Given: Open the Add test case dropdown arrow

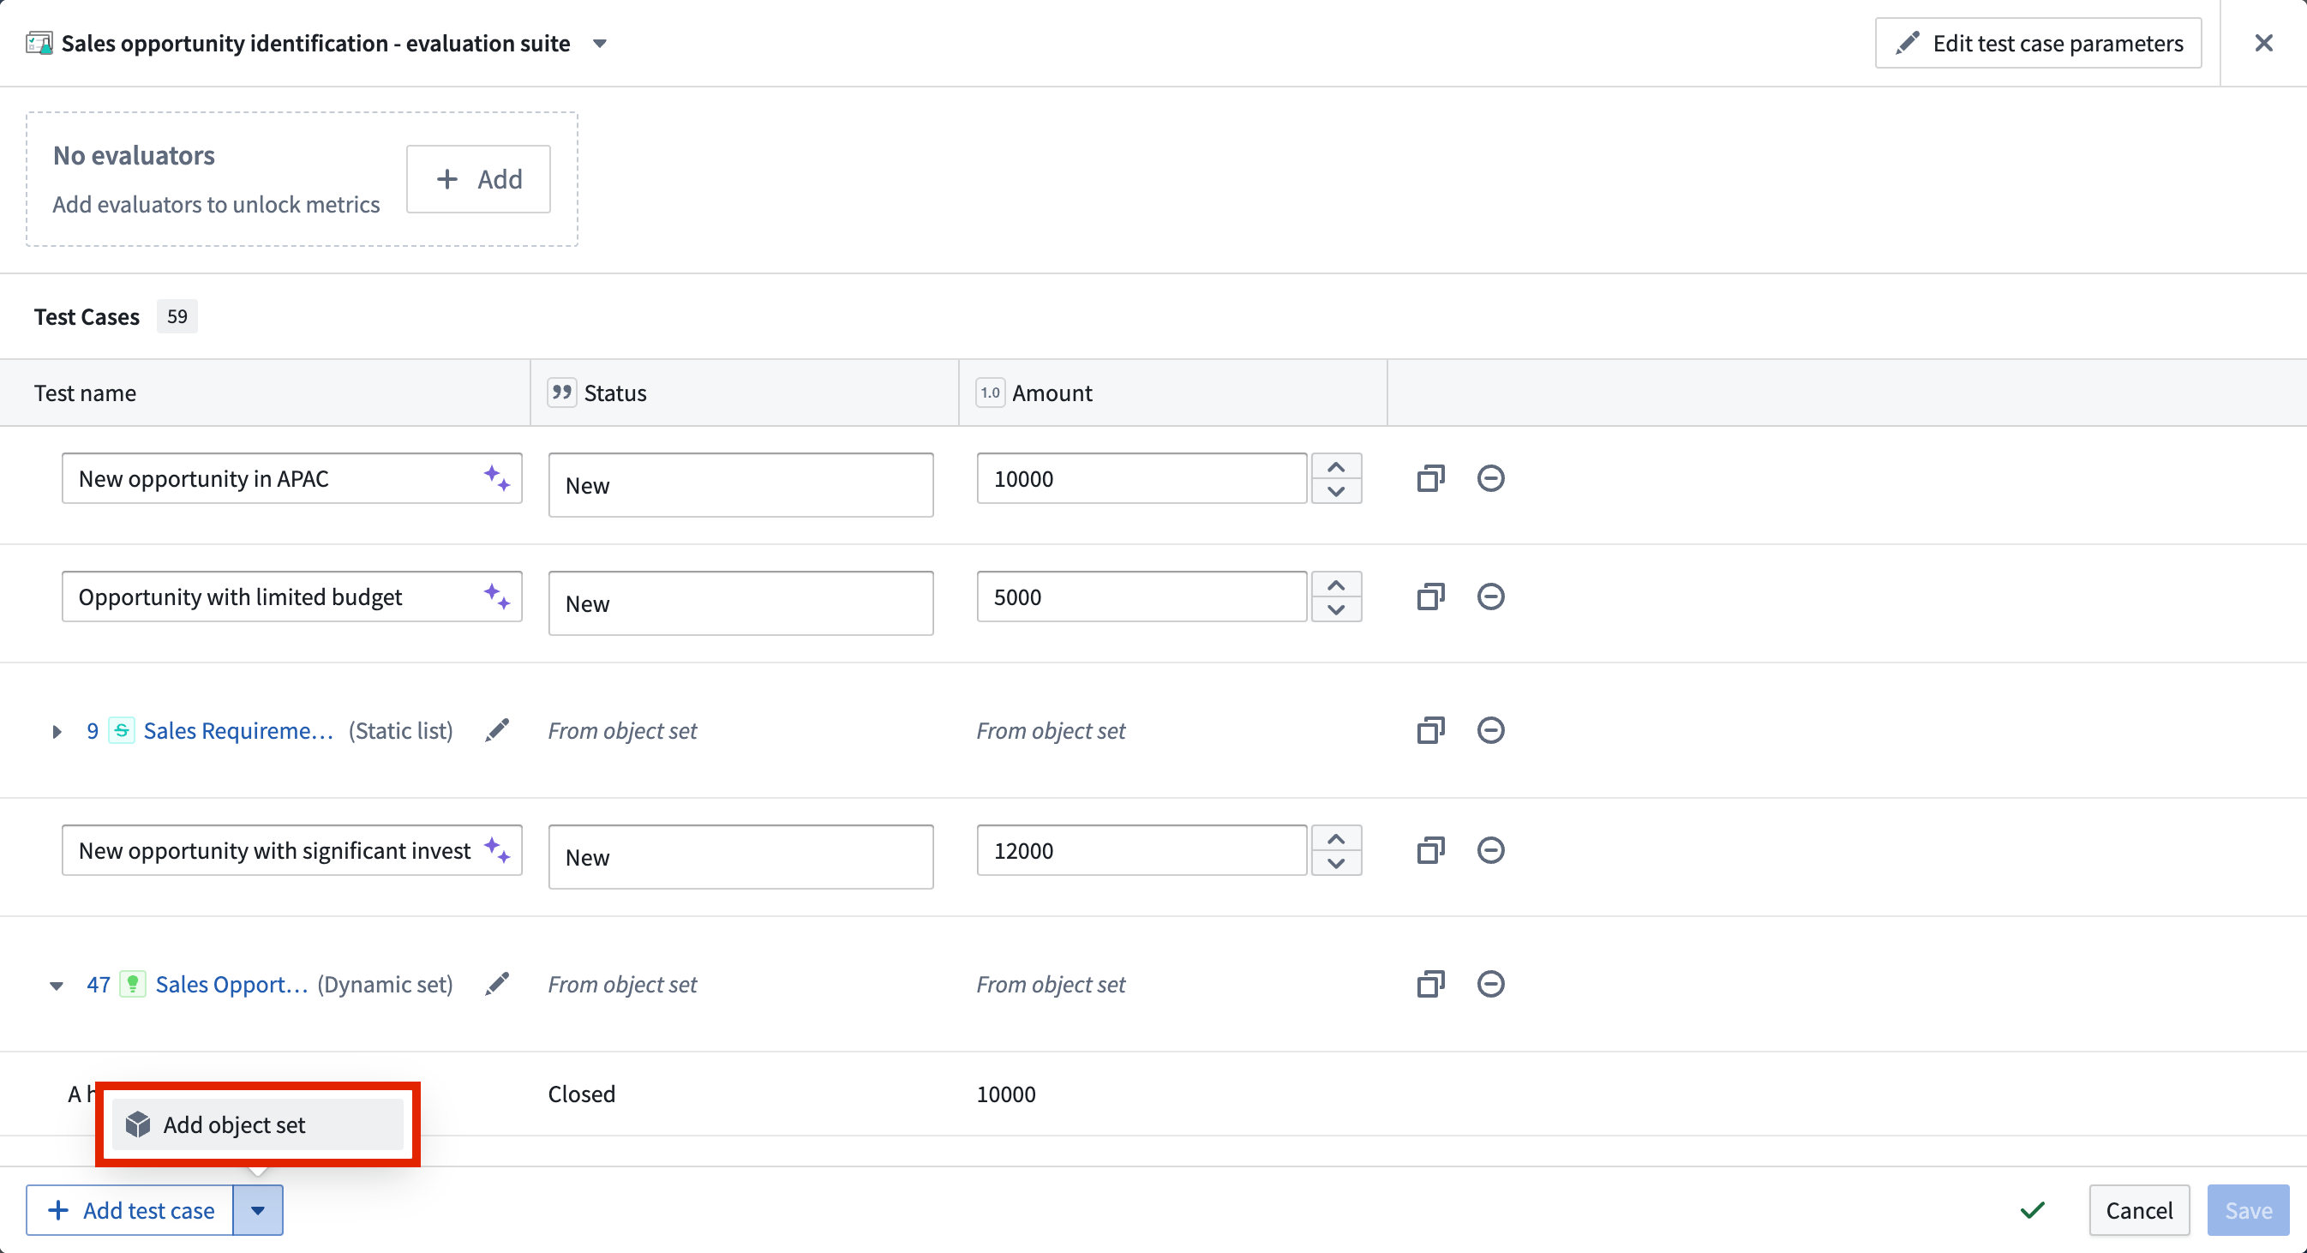Looking at the screenshot, I should pos(258,1211).
